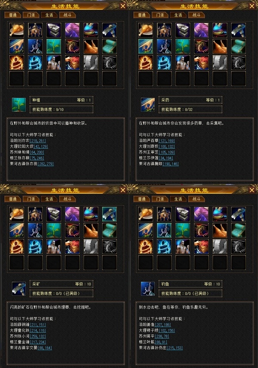Select the green scroll icon in 采药 panel
Viewport: 258px width, 368px height.
point(238,46)
